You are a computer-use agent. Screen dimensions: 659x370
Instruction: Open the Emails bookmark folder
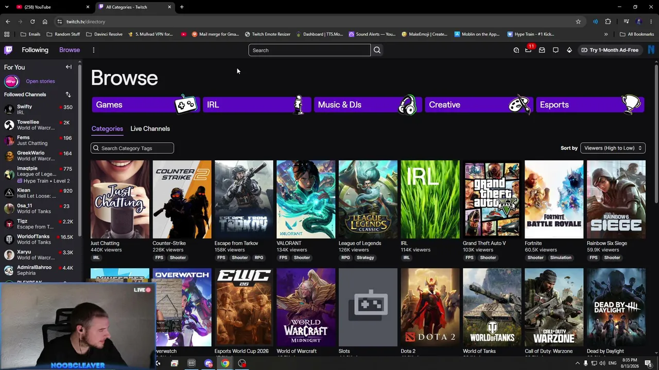point(30,34)
